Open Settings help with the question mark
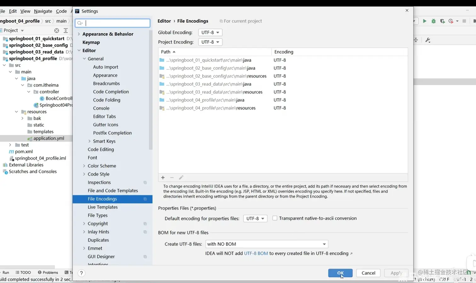 (x=81, y=273)
